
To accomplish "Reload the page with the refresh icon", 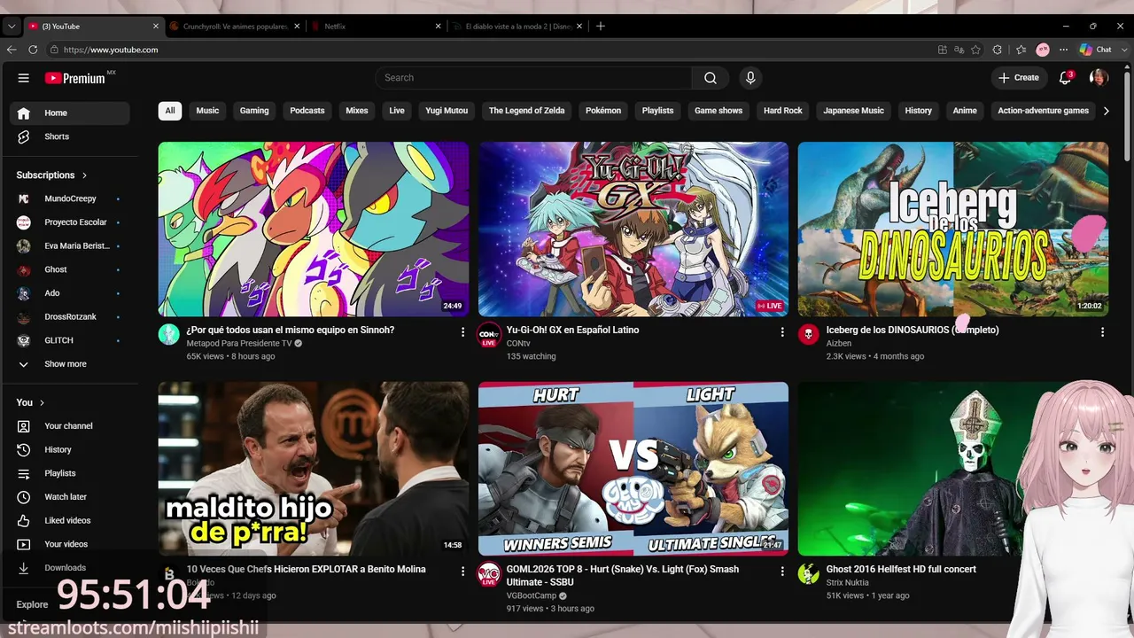I will (33, 50).
